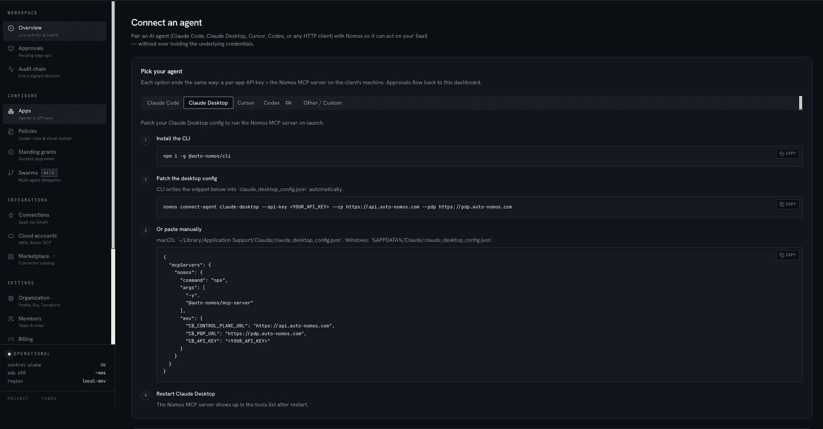Image resolution: width=823 pixels, height=429 pixels.
Task: Open Cloud accounts page
Action: [55, 239]
